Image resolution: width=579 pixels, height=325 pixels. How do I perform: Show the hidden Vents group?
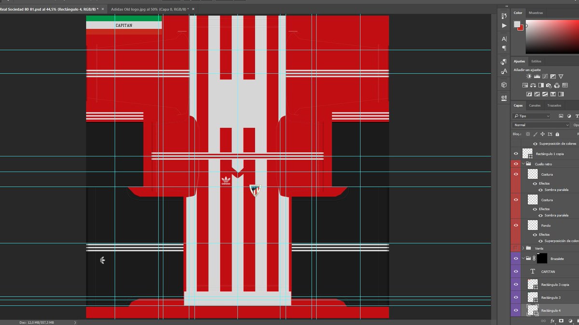516,248
